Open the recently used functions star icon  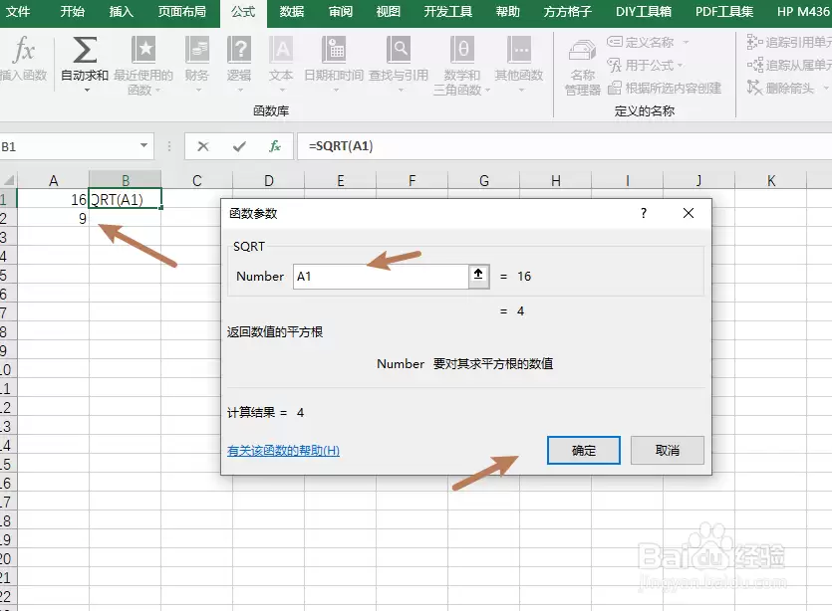click(x=143, y=50)
